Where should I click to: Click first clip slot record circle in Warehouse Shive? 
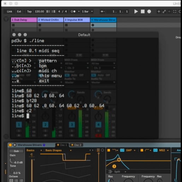[x=93, y=25]
